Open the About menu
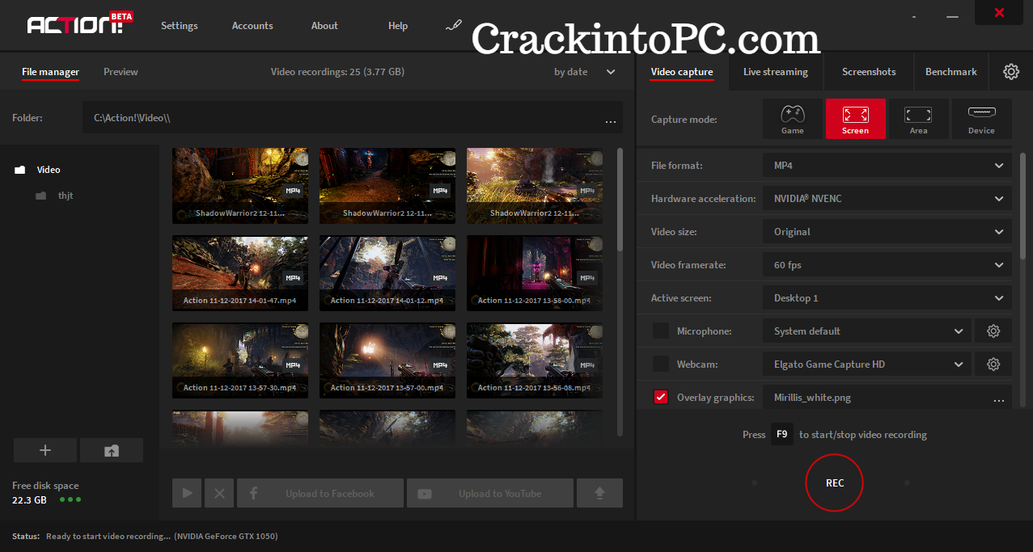Viewport: 1033px width, 552px height. (x=324, y=26)
